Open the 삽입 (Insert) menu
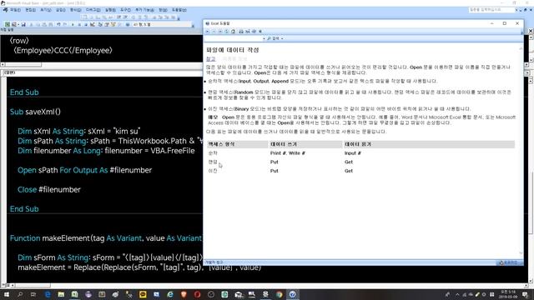534x300 pixels. [61, 10]
